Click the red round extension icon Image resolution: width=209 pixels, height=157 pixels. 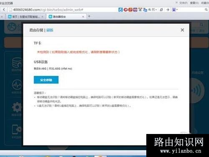pos(125,10)
